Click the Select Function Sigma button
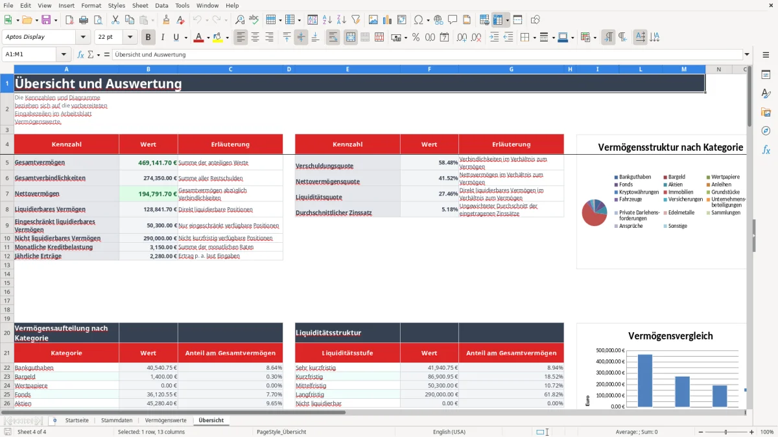The height and width of the screenshot is (437, 778). [90, 54]
